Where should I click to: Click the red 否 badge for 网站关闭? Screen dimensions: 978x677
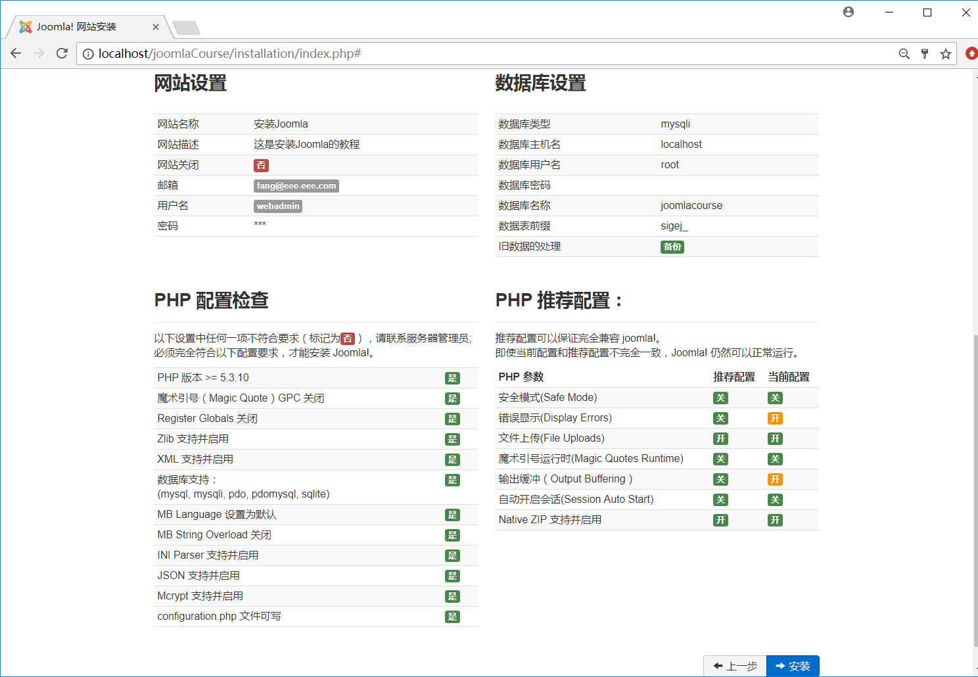pyautogui.click(x=262, y=166)
